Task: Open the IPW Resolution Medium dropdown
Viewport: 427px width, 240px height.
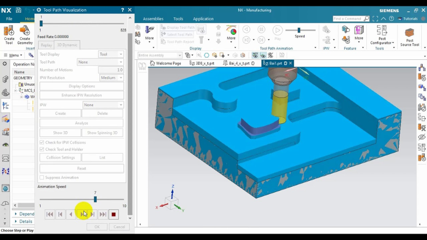Action: point(112,78)
